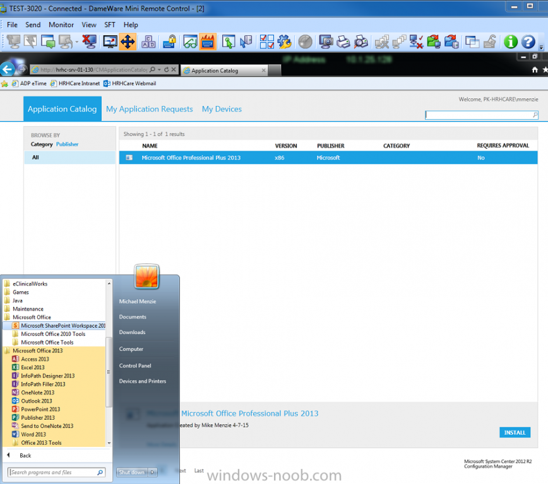Click browser back arrow button
Image resolution: width=548 pixels, height=484 pixels.
(7, 69)
